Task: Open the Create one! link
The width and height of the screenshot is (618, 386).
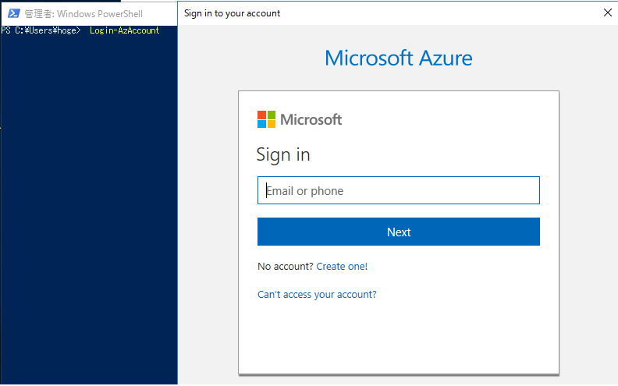Action: coord(342,267)
